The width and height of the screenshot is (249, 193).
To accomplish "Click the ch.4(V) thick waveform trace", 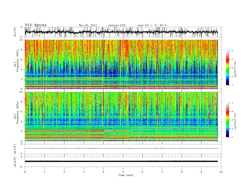I will tap(121, 161).
